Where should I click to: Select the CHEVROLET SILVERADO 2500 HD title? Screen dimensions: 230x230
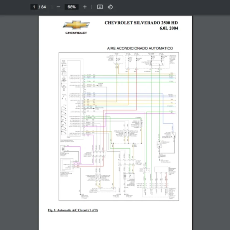[141, 23]
